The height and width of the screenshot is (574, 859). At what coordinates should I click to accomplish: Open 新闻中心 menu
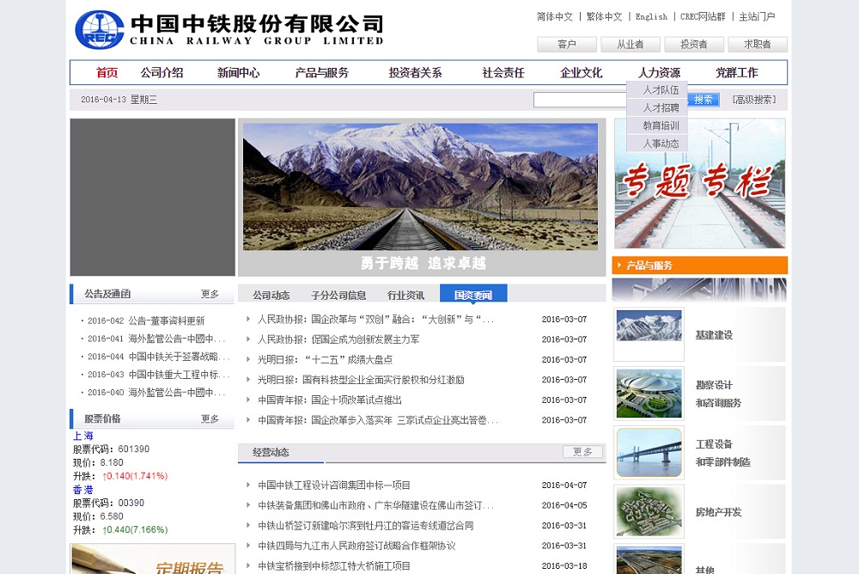238,72
